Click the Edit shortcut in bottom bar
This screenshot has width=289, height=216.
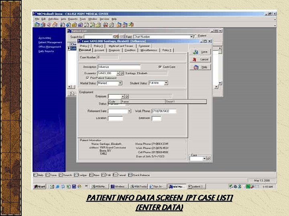pyautogui.click(x=106, y=175)
